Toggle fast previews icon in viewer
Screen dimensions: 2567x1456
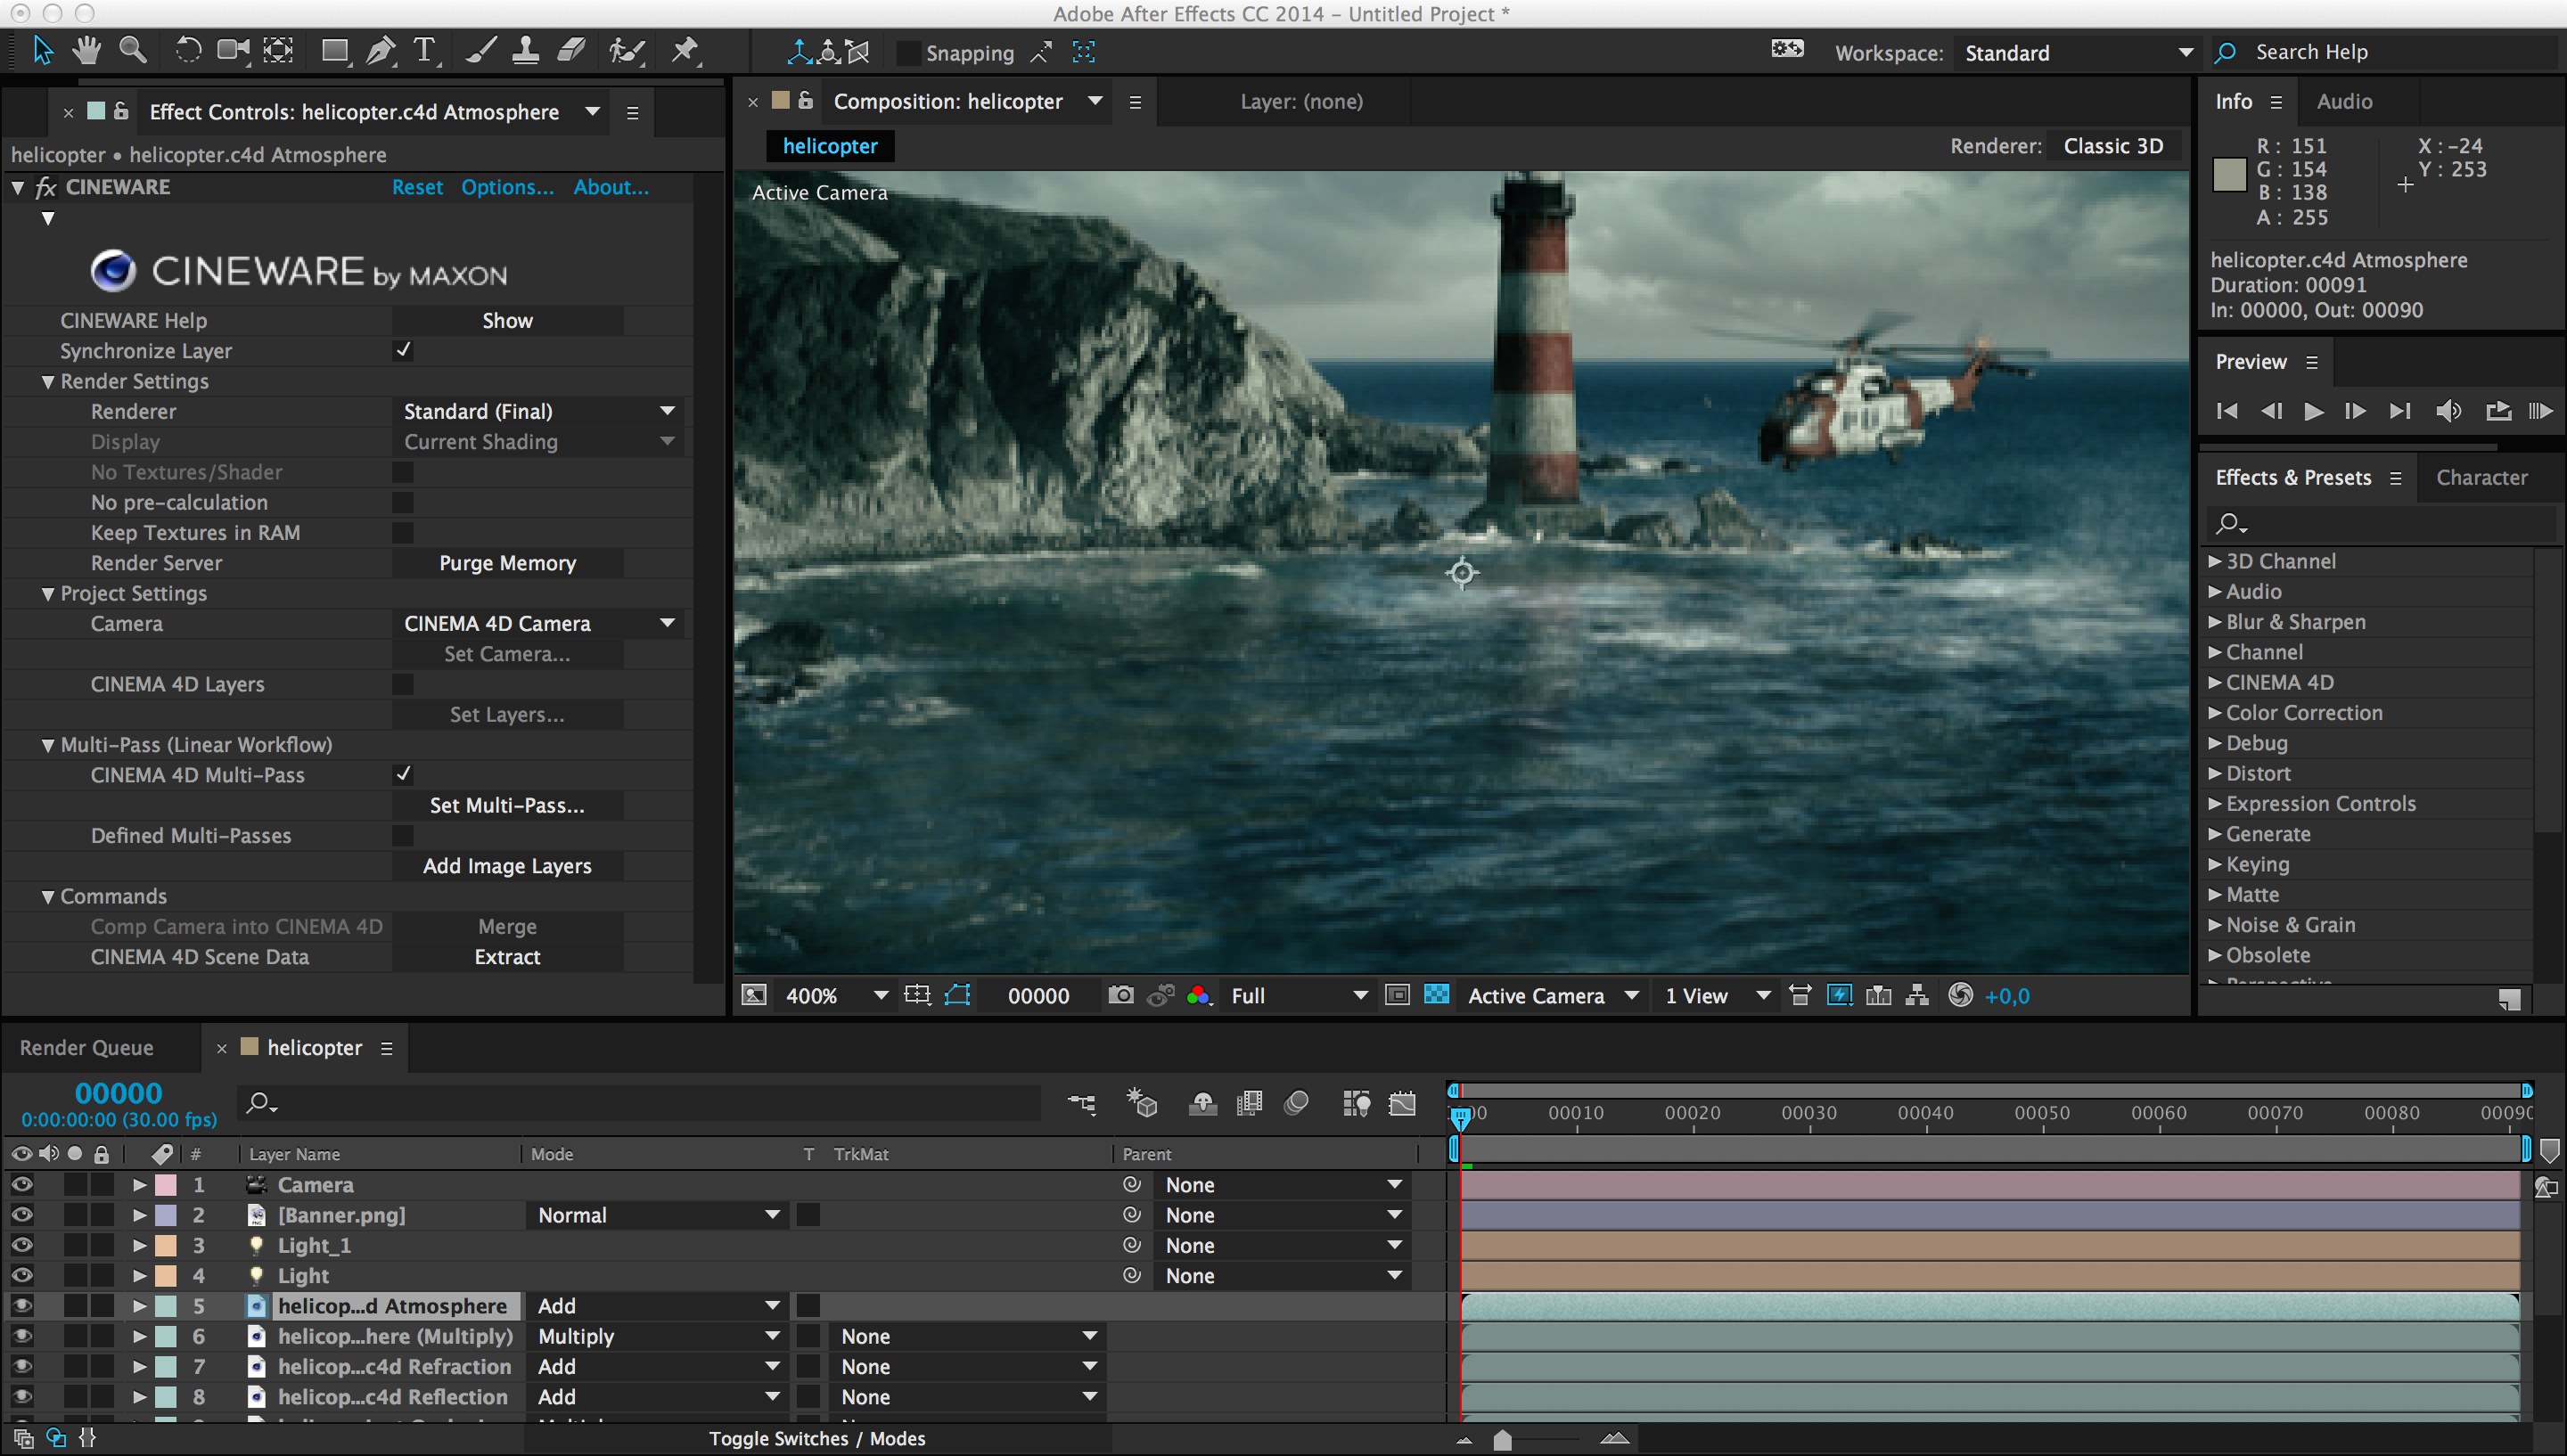click(1840, 995)
